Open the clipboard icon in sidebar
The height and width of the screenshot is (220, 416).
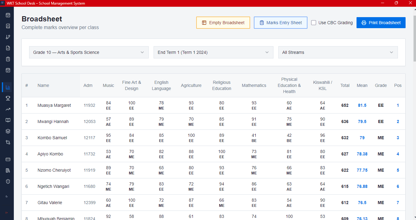point(7,59)
